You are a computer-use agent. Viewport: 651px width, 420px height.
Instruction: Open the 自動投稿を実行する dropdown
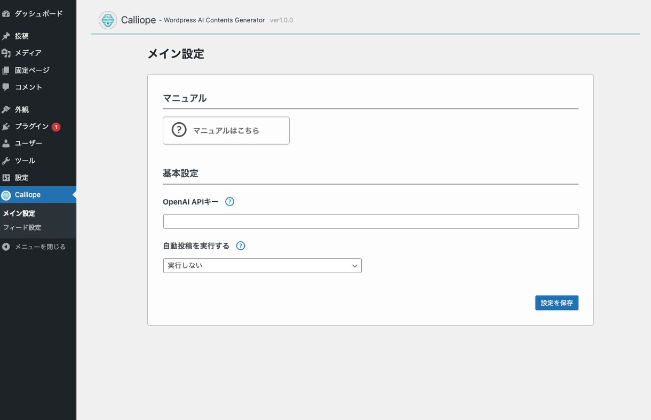point(263,265)
